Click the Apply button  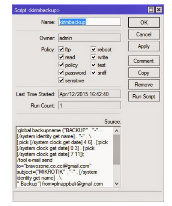coord(144,46)
